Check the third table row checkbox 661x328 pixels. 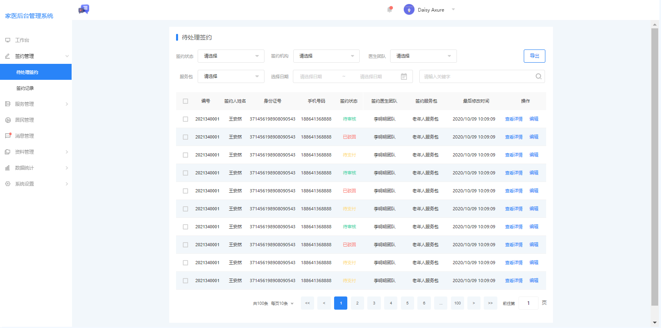click(185, 155)
